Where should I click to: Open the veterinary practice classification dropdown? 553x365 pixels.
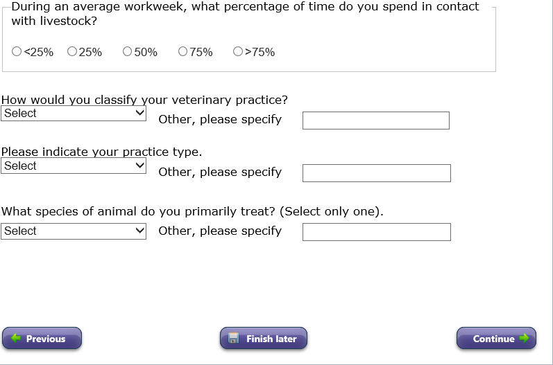point(74,114)
